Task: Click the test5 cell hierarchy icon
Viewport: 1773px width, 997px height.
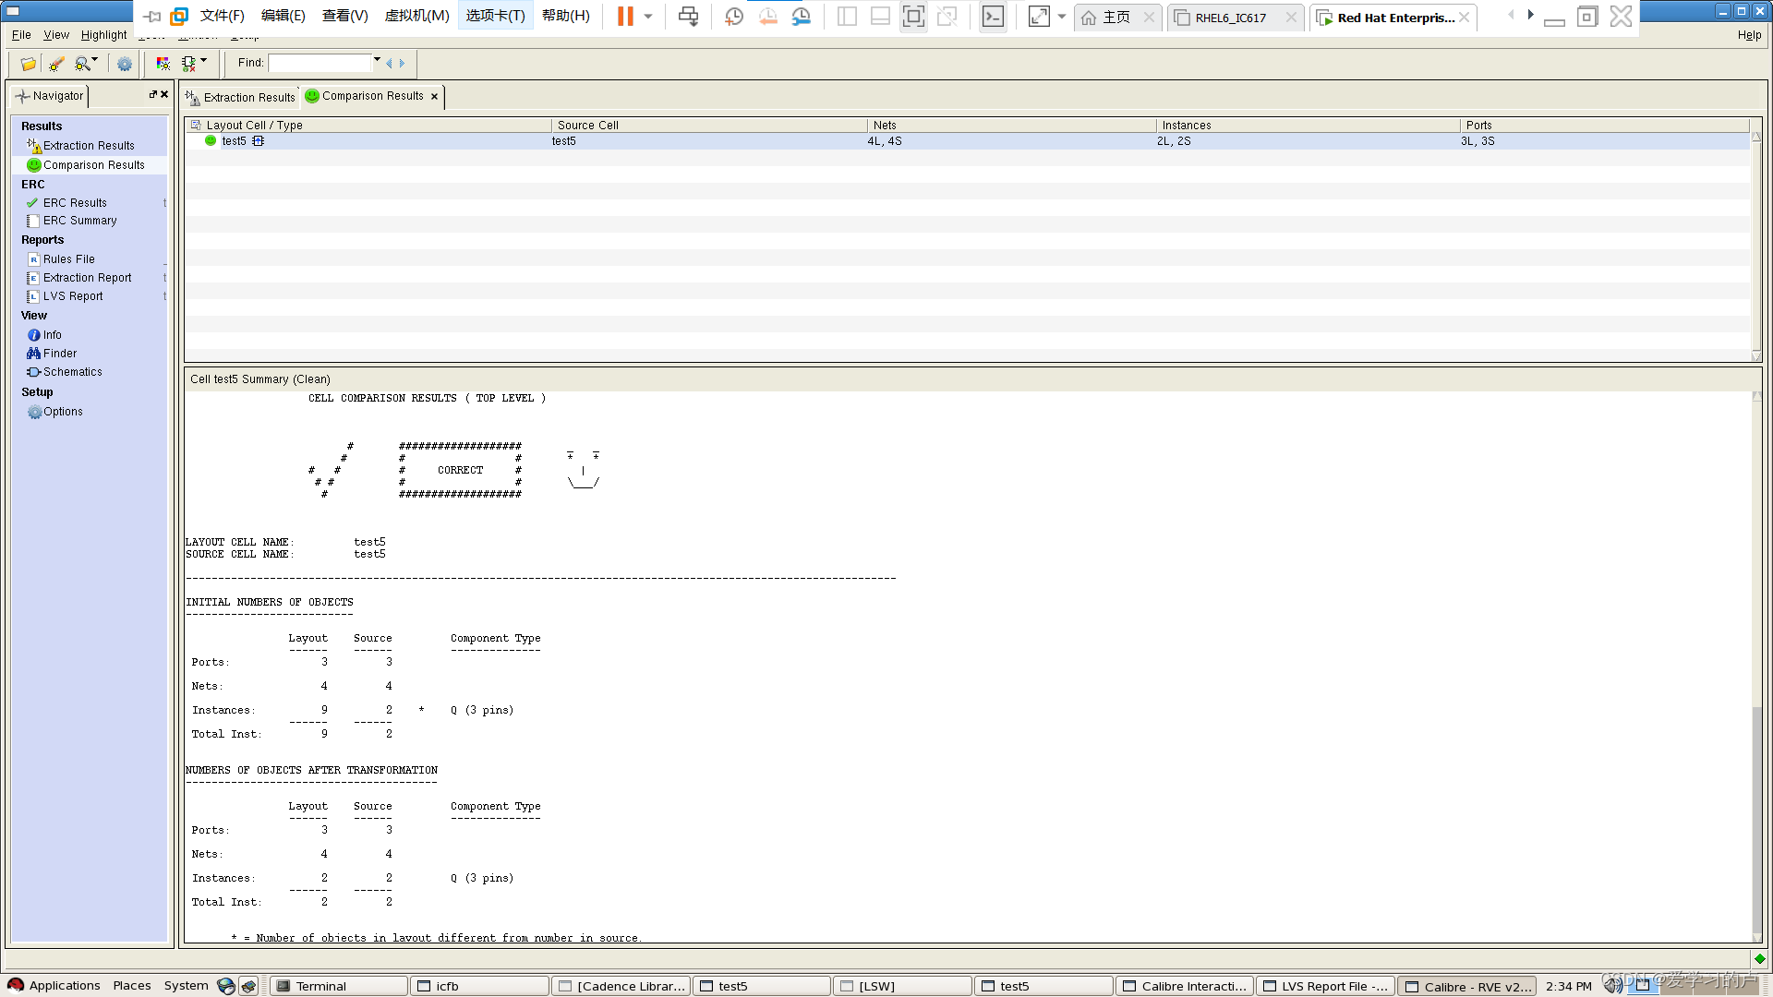Action: (x=259, y=141)
